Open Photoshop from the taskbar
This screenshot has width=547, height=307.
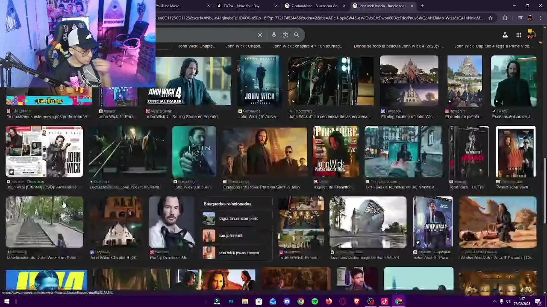[x=231, y=301]
